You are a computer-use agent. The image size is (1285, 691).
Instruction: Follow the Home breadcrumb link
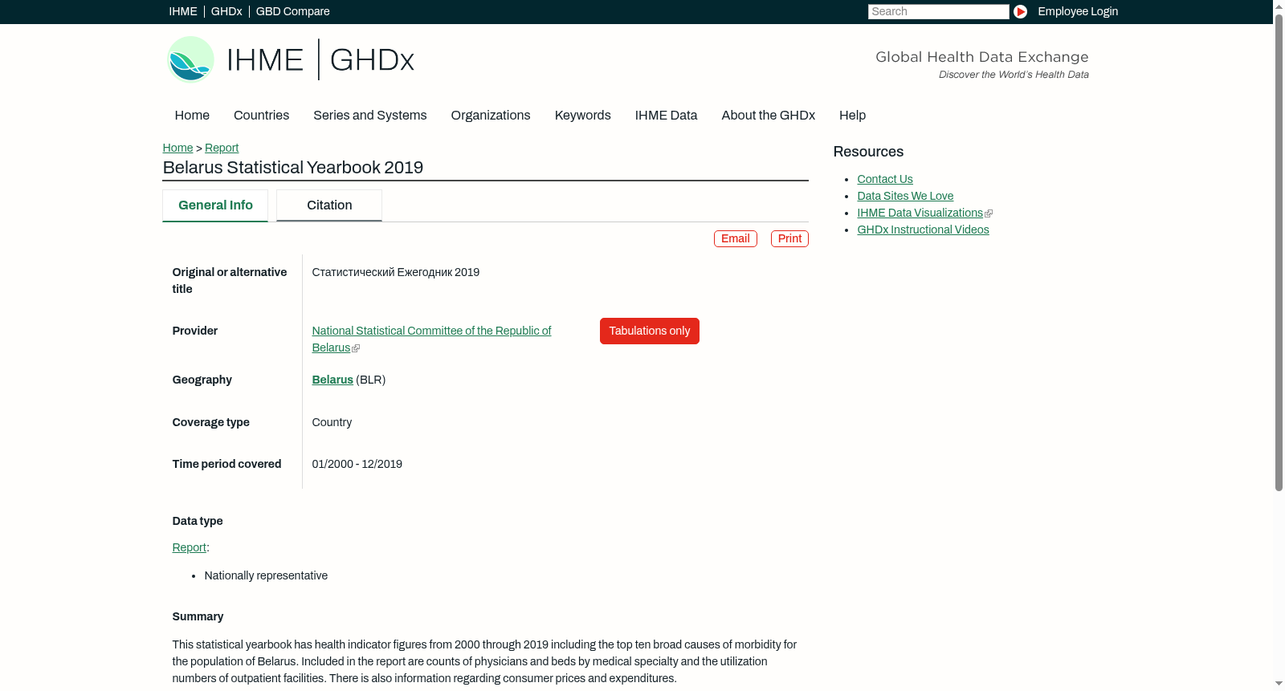tap(177, 148)
